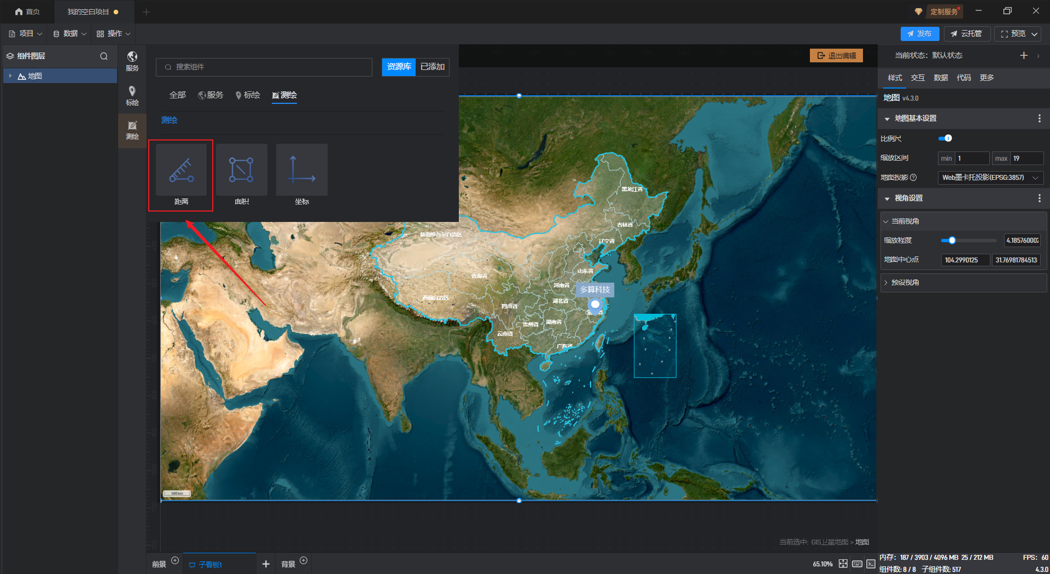Expand the 预设视角 group
This screenshot has height=574, width=1050.
tap(886, 283)
